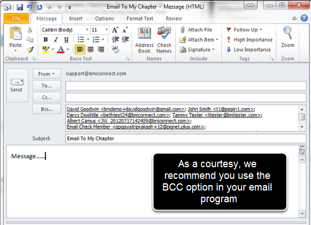The width and height of the screenshot is (311, 225).
Task: Open highlight color dropdown arrow
Action: (53, 49)
